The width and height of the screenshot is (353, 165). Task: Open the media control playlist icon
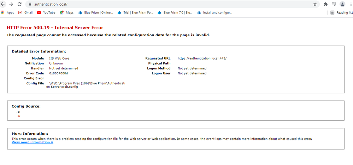(x=334, y=4)
